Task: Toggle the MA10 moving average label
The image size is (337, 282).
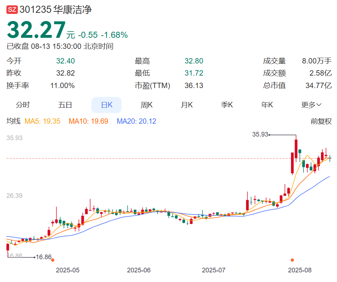Action: (88, 121)
